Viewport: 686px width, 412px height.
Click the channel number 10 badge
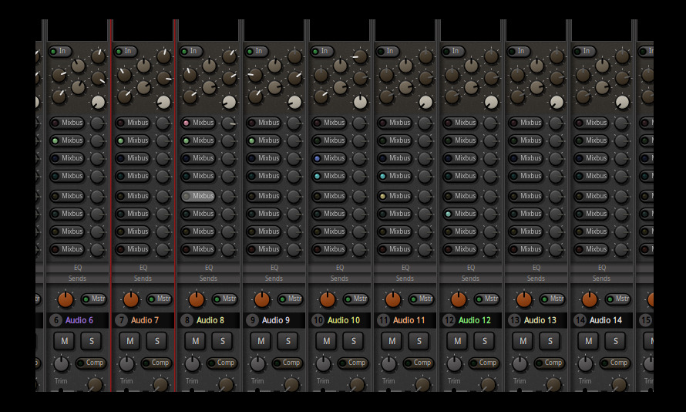point(318,320)
